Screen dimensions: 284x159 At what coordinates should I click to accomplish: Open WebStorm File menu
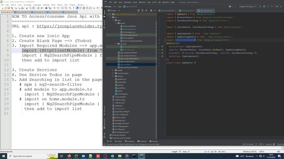(110, 2)
